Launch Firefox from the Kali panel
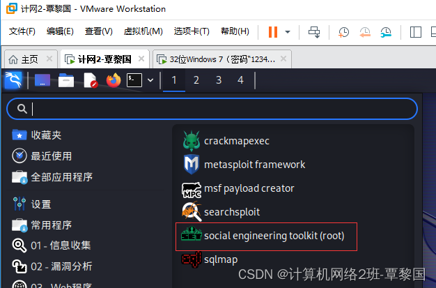Screen dimensions: 436x288 114,80
